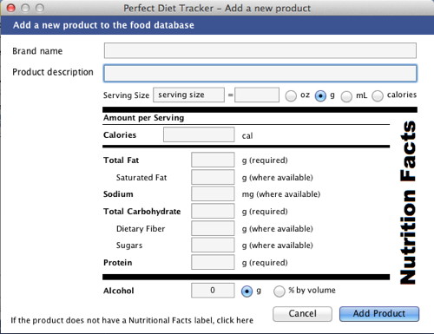Select the Sodium input field
Screen dimensions: 434x334
213,193
